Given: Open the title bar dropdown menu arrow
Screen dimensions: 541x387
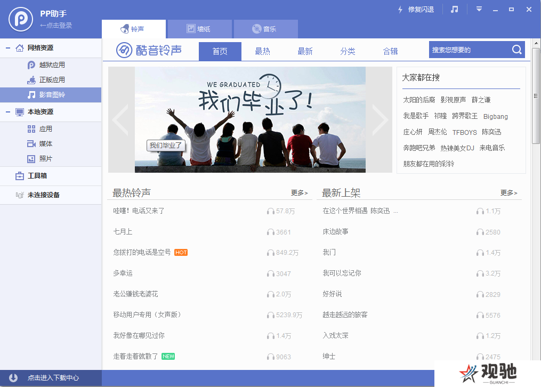Looking at the screenshot, I should (x=479, y=9).
